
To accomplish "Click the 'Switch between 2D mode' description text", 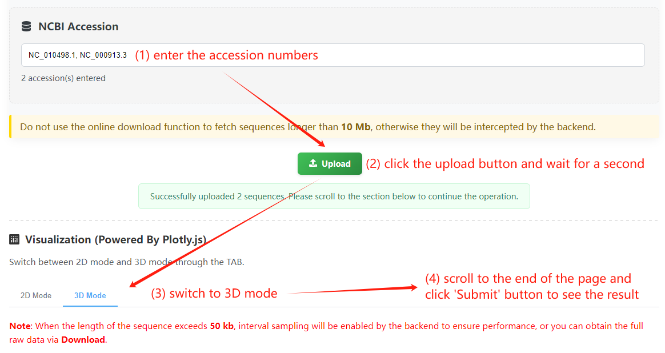I will (127, 262).
